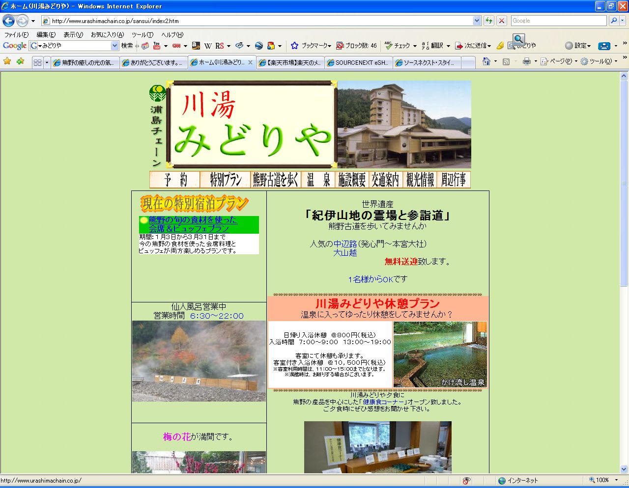Click the yellow Favorites Center star

coord(7,61)
